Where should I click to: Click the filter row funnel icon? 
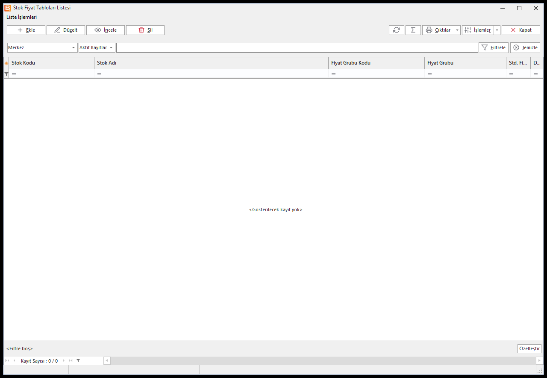pyautogui.click(x=6, y=74)
